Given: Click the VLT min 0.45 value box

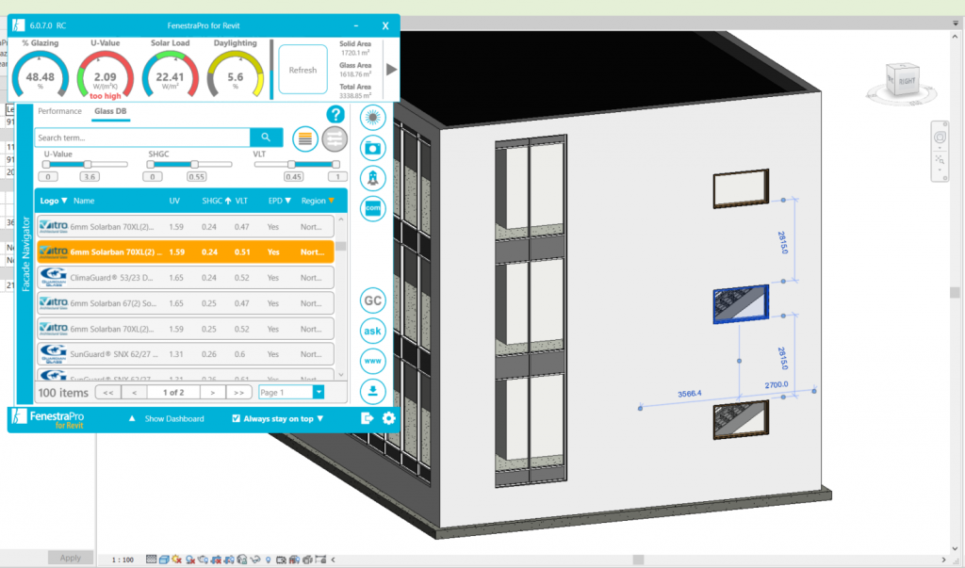Looking at the screenshot, I should pyautogui.click(x=294, y=176).
